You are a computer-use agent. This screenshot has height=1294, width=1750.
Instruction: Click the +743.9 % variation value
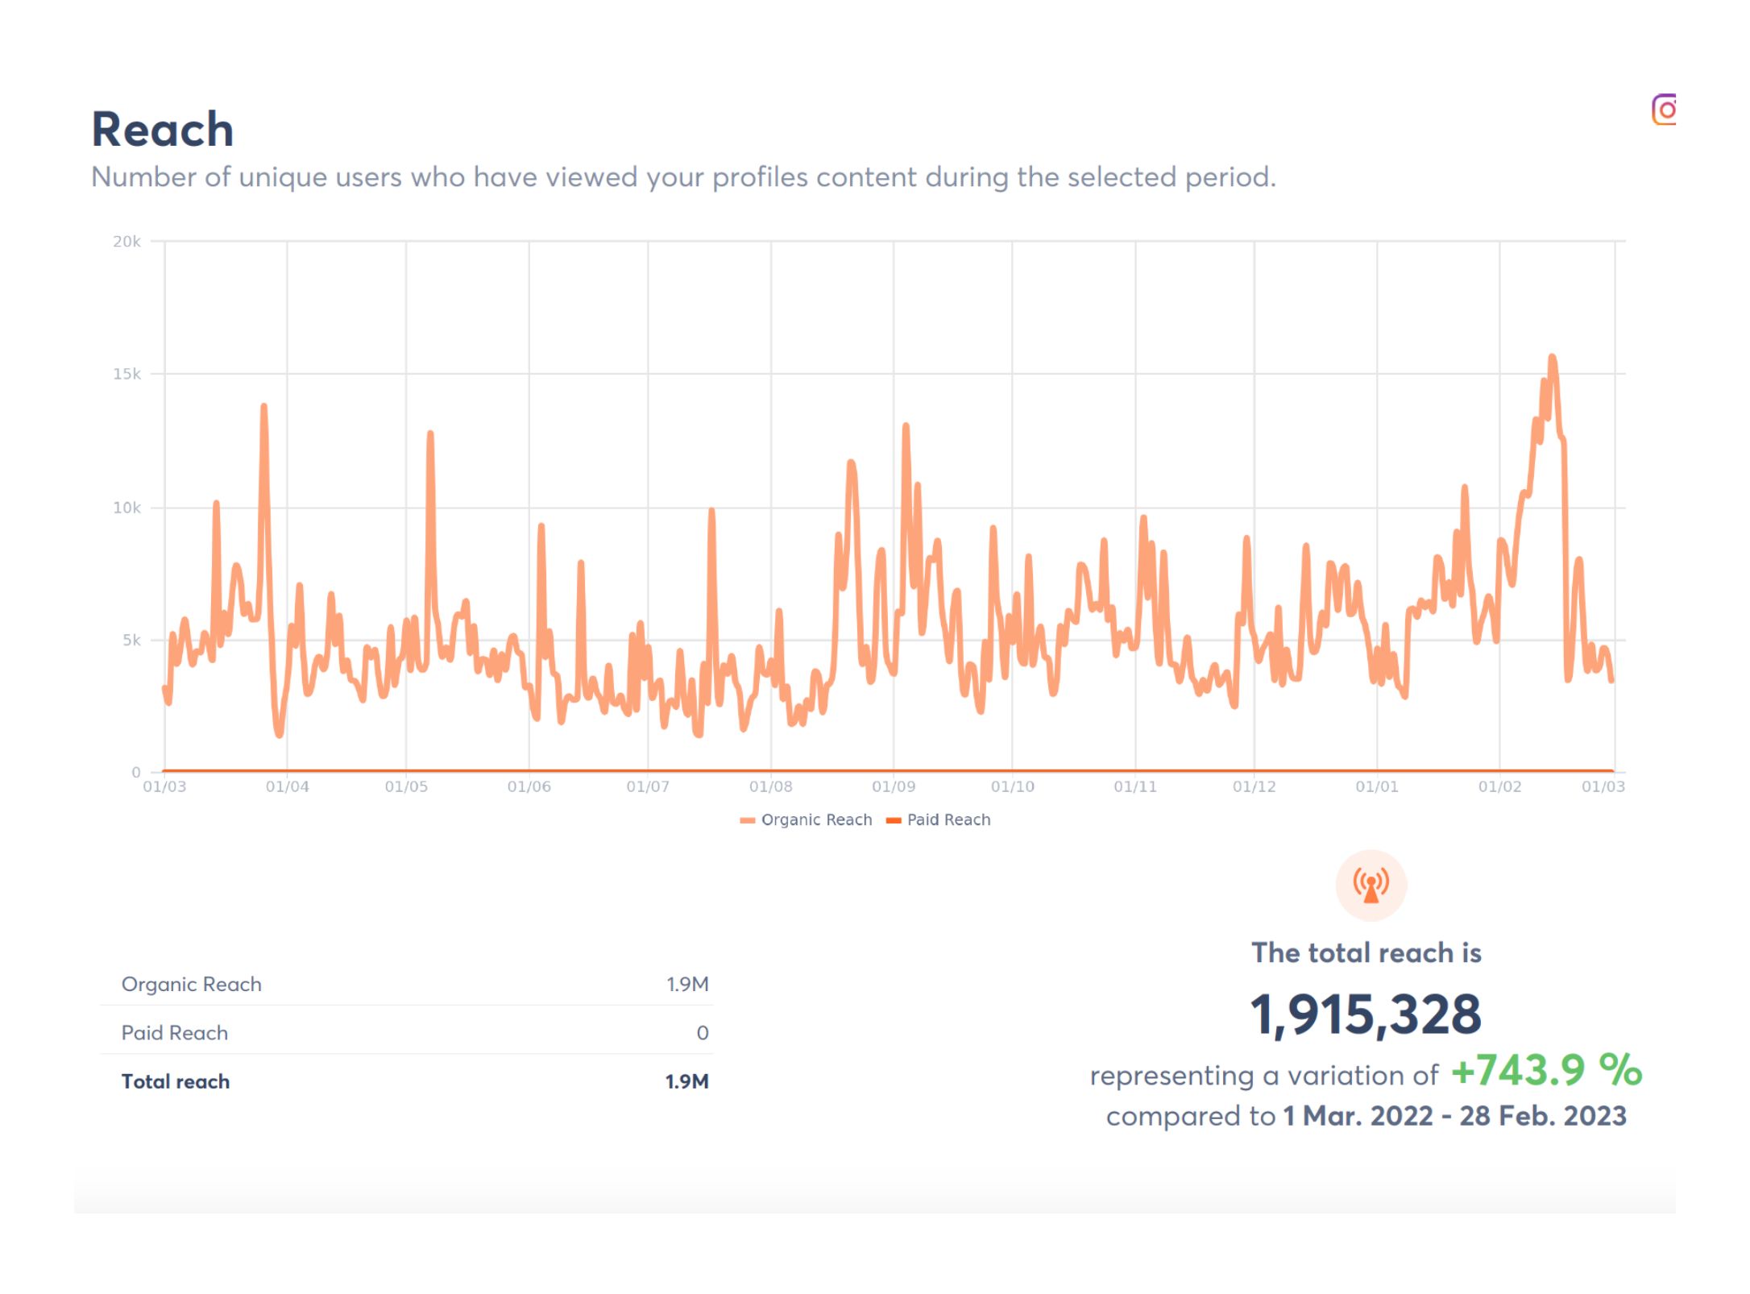pos(1542,1072)
